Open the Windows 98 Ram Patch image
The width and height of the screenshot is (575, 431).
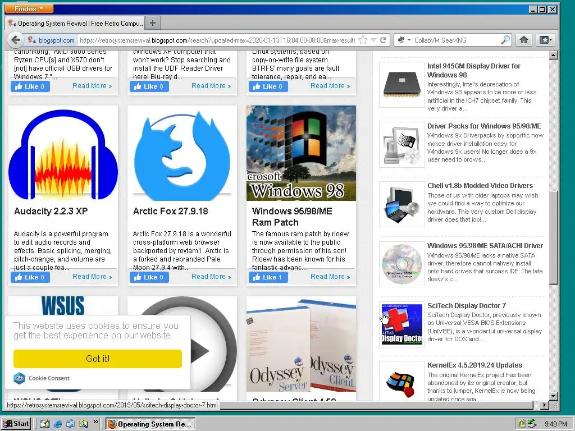point(301,153)
